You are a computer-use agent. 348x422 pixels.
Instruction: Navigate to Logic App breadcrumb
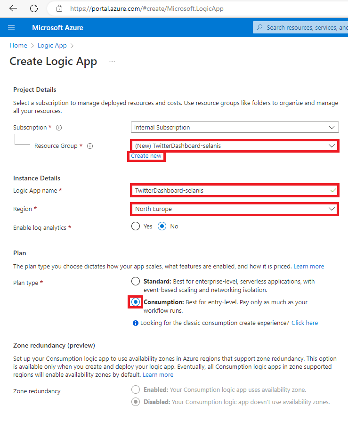click(x=52, y=46)
